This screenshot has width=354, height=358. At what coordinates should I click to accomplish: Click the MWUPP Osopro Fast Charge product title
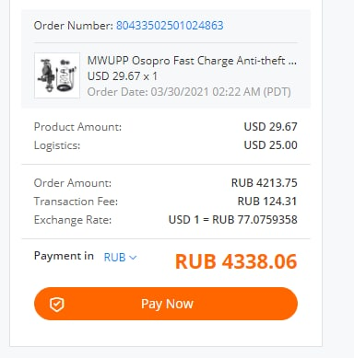coord(192,61)
